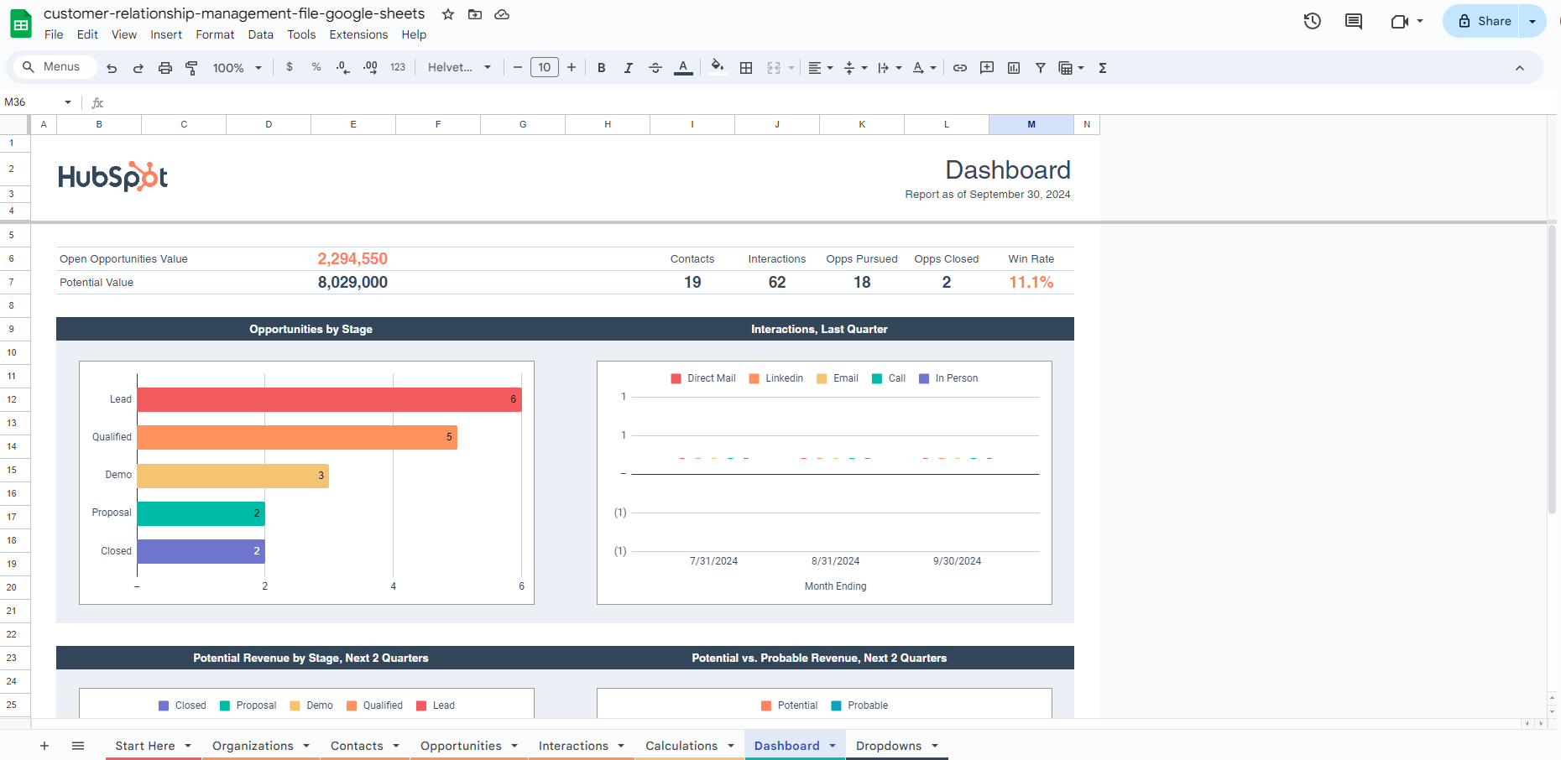Open the borders menu
The width and height of the screenshot is (1561, 760).
coord(745,67)
